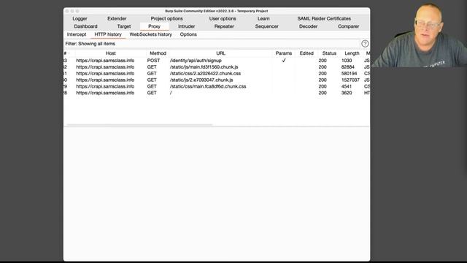Image resolution: width=467 pixels, height=263 pixels.
Task: Switch to the Logger tab
Action: tap(80, 18)
